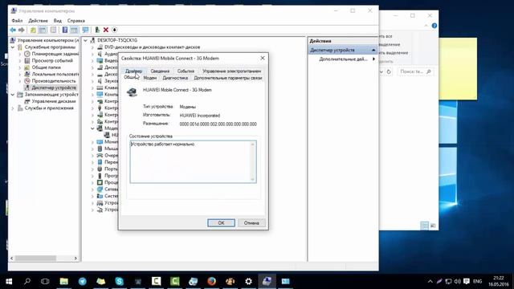The width and height of the screenshot is (514, 289).
Task: Collapse the Служебные программы node
Action: point(13,47)
